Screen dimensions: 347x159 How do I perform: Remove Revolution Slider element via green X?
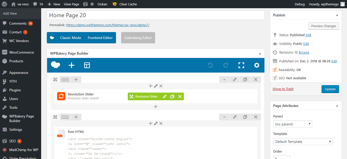(180, 96)
